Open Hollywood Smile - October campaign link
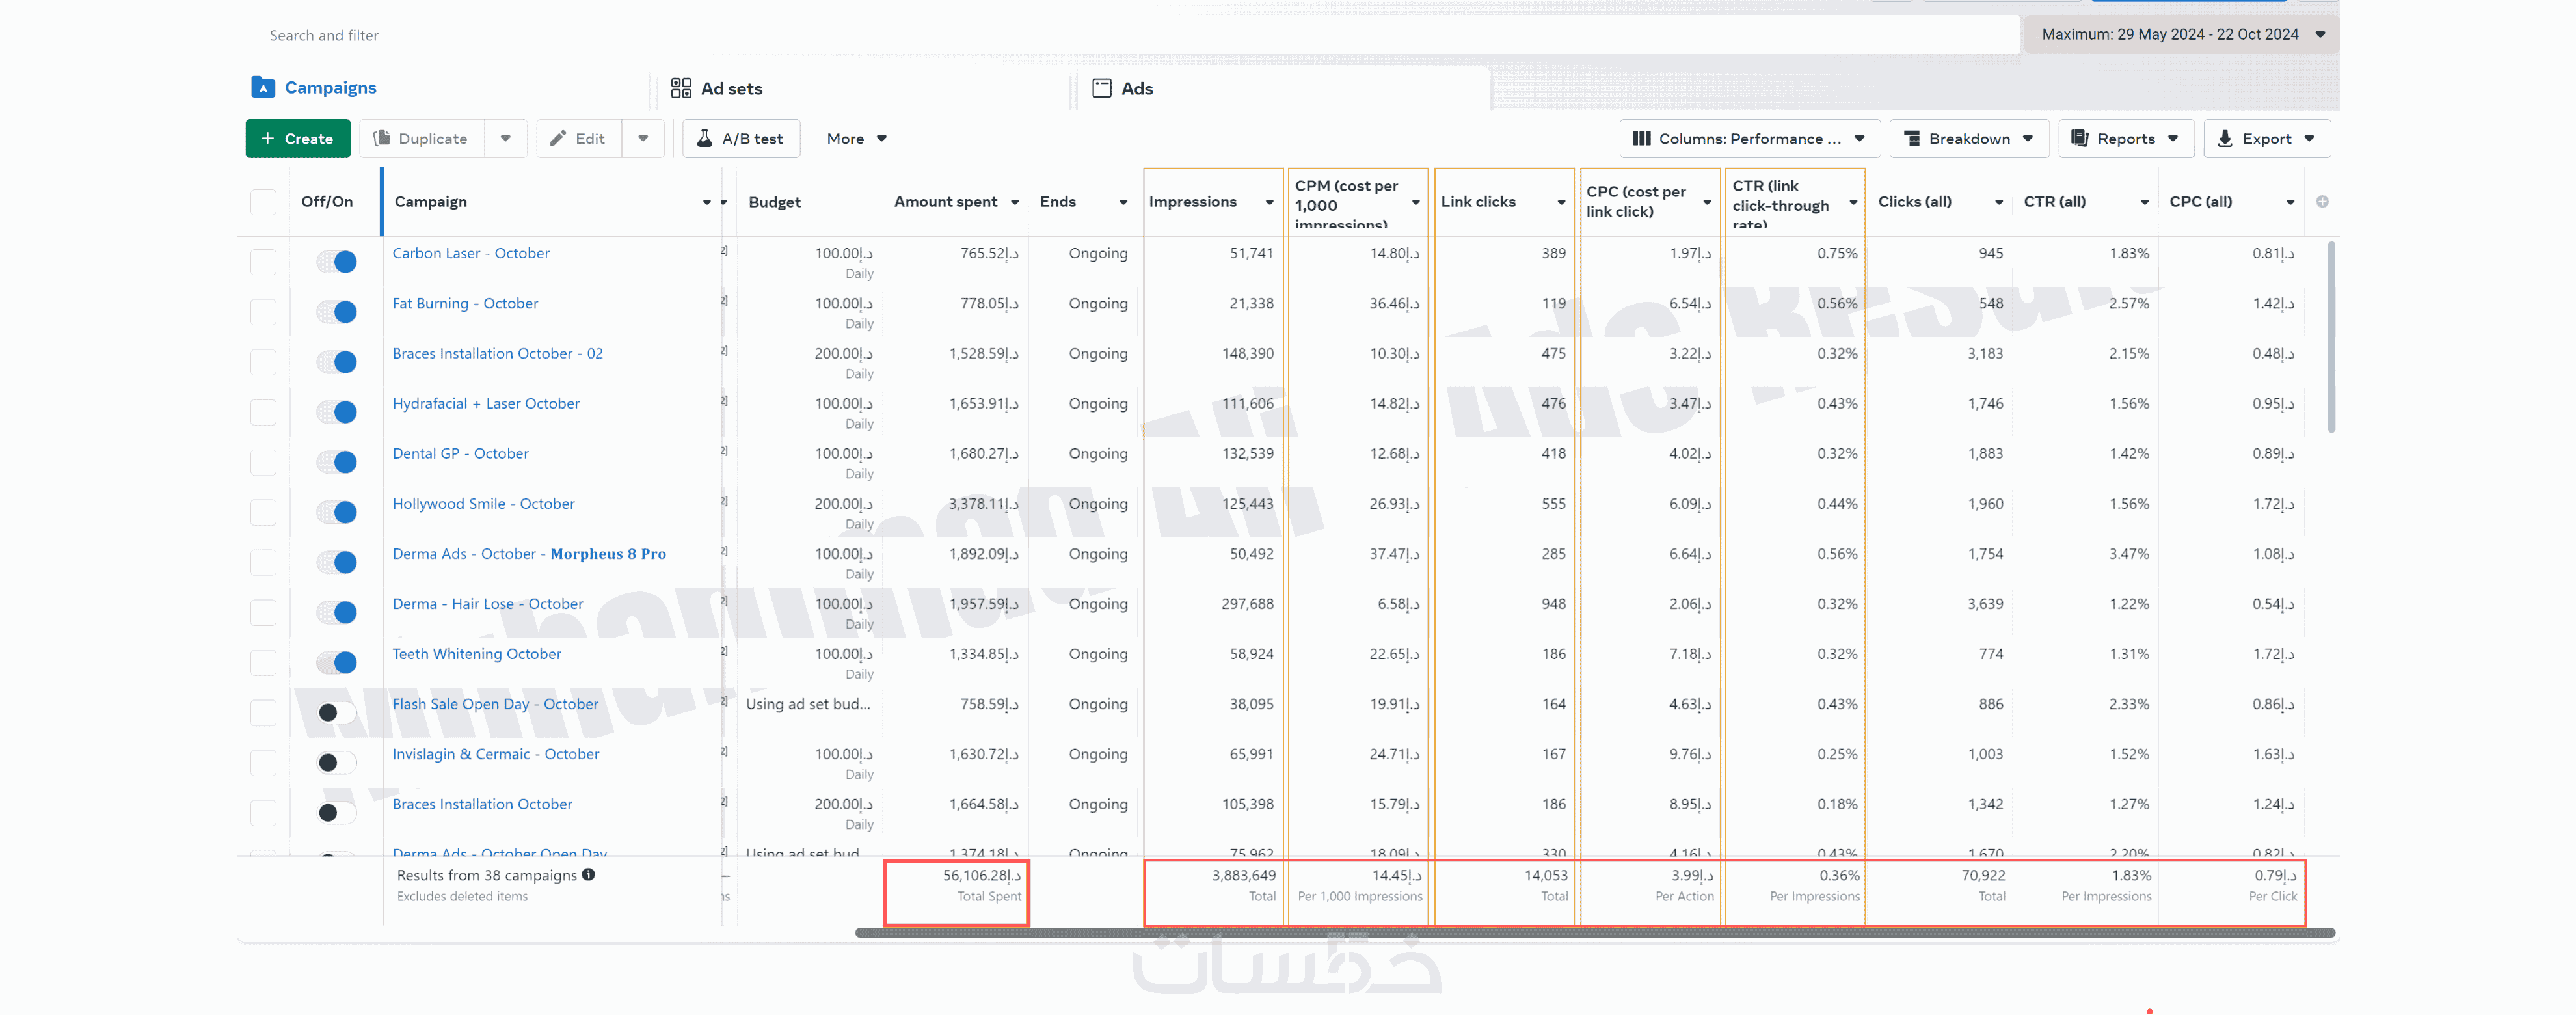 click(483, 503)
